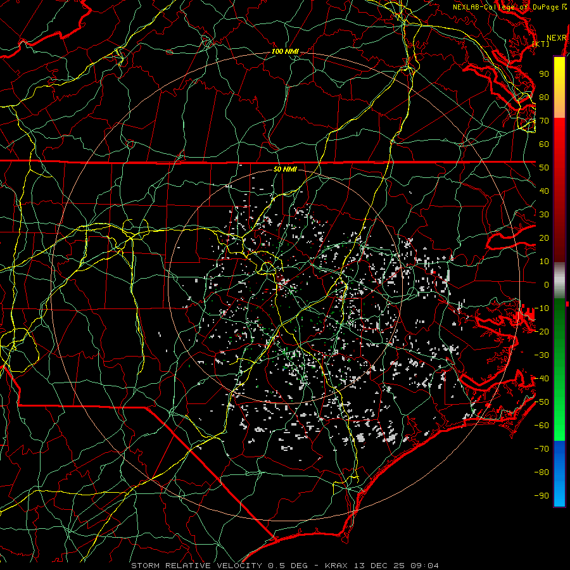Click the 40 value on velocity scale
Image resolution: width=570 pixels, height=570 pixels.
pyautogui.click(x=544, y=191)
